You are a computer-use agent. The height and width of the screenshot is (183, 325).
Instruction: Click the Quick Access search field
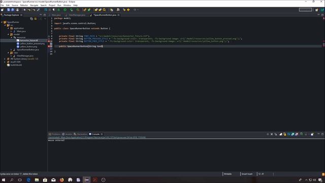[305, 10]
